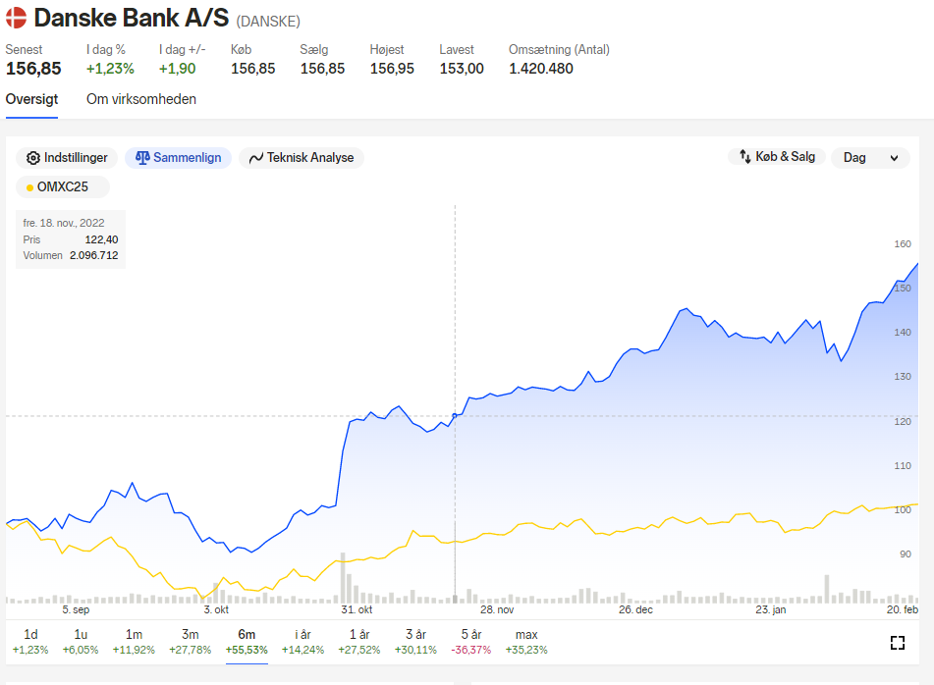Click the tooltip Volumen value 2.096.712
934x685 pixels.
pos(93,255)
